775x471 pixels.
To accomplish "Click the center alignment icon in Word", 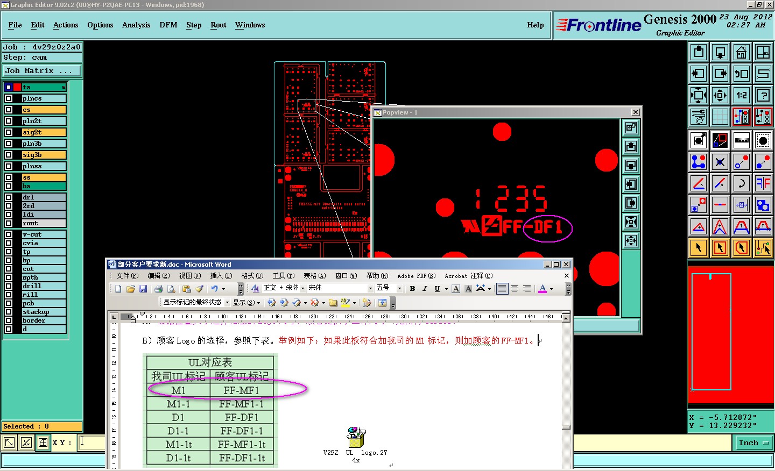I will click(515, 289).
